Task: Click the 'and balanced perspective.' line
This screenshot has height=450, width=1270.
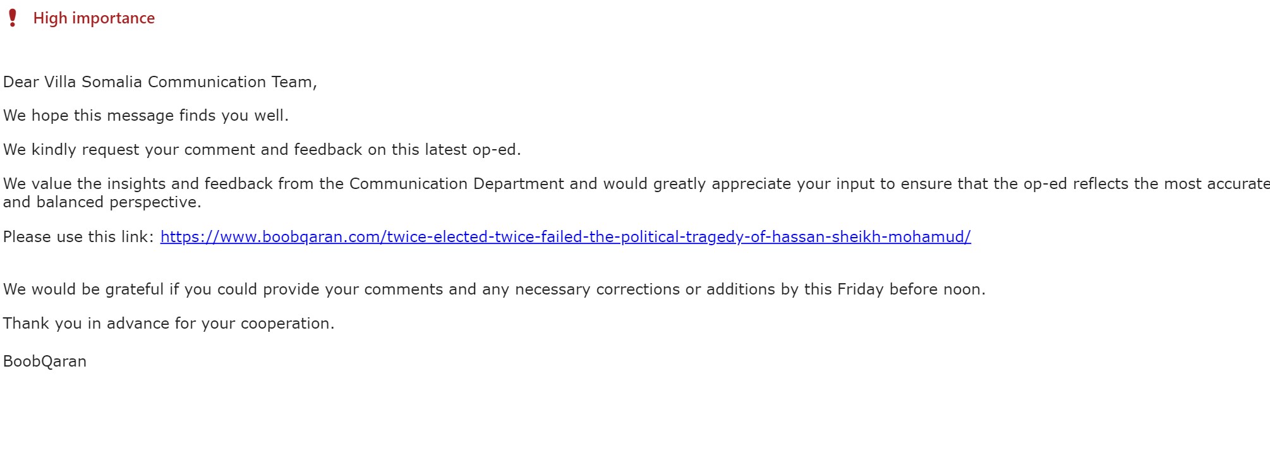Action: pos(102,202)
